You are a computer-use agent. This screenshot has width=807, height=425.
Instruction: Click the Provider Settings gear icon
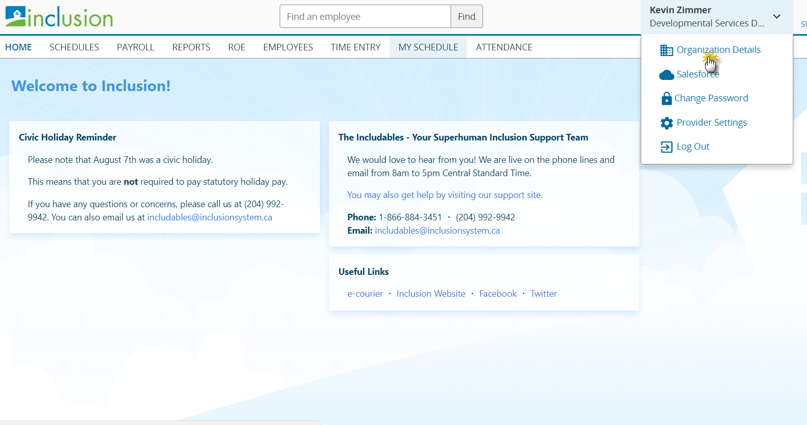click(x=667, y=123)
